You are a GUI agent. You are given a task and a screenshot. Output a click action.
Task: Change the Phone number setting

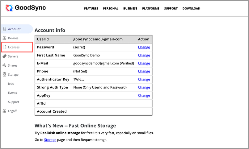(x=144, y=71)
